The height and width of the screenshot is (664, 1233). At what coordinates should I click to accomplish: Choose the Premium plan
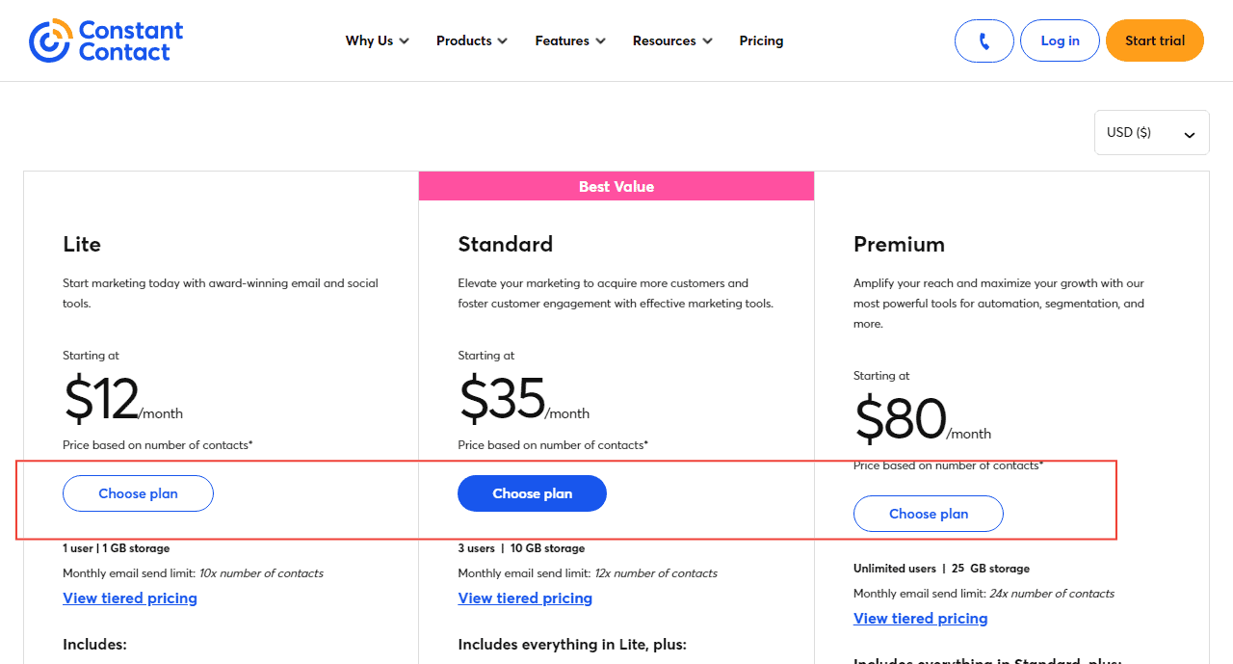click(928, 514)
